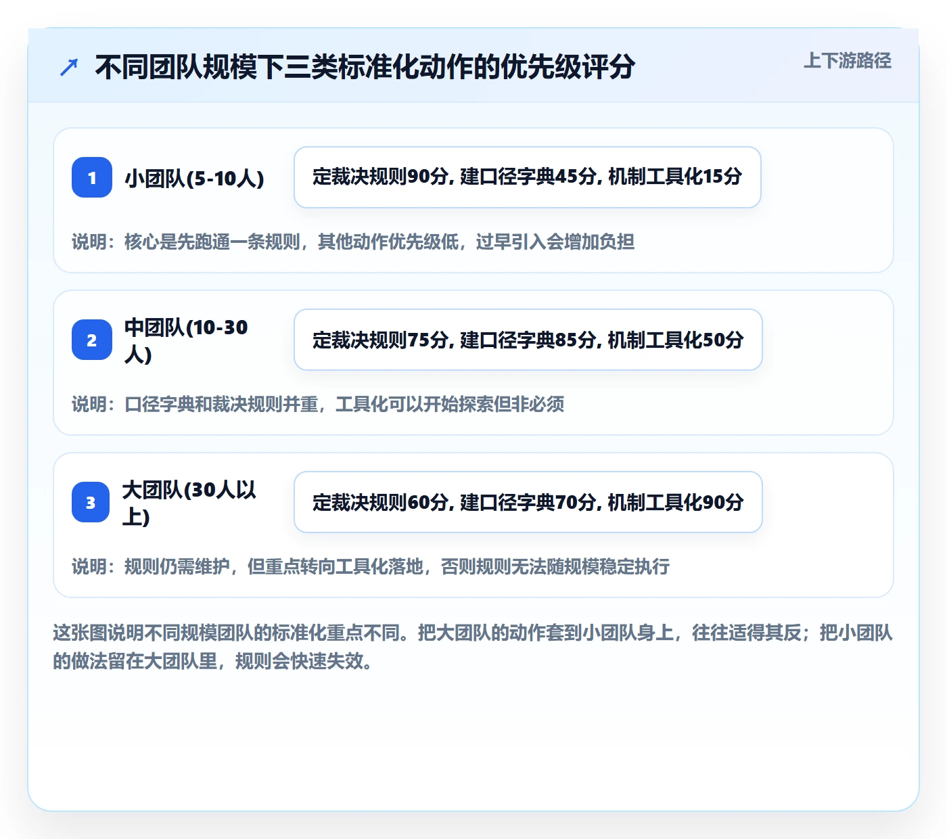The width and height of the screenshot is (947, 839).
Task: Click the score box starting 定裁决规则75分
Action: pos(528,340)
